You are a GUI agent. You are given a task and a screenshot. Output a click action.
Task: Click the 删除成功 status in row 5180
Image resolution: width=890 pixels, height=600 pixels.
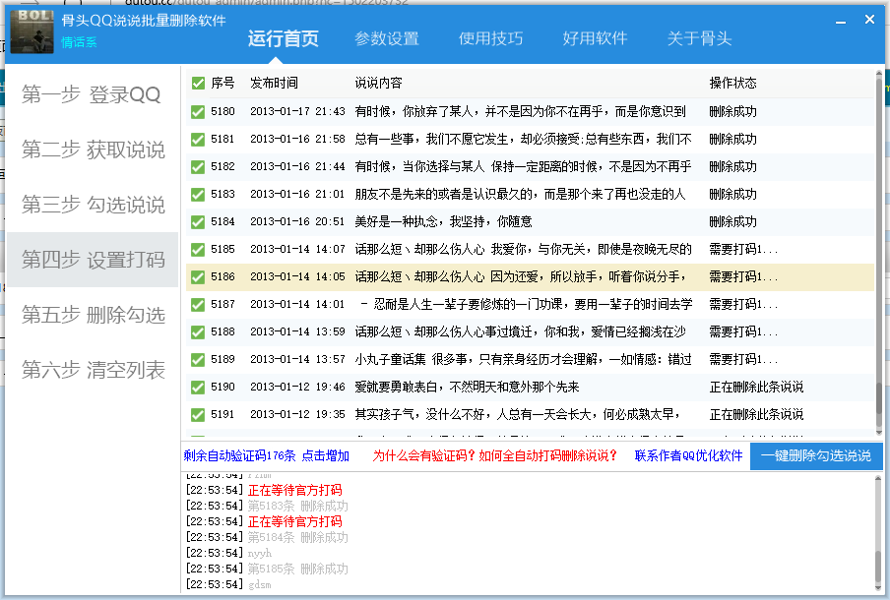coord(732,112)
